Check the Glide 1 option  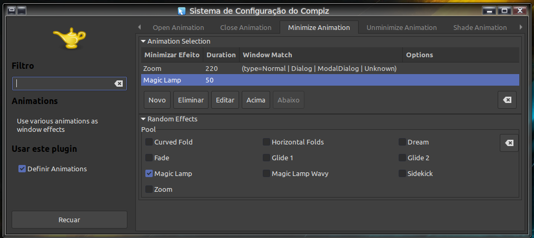pyautogui.click(x=266, y=158)
